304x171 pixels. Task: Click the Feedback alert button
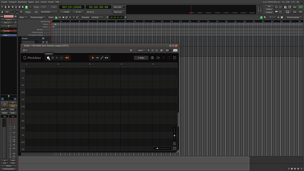(x=269, y=12)
